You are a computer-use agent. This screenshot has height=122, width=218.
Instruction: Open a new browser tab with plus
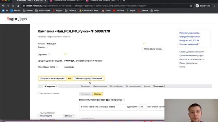click(x=124, y=1)
